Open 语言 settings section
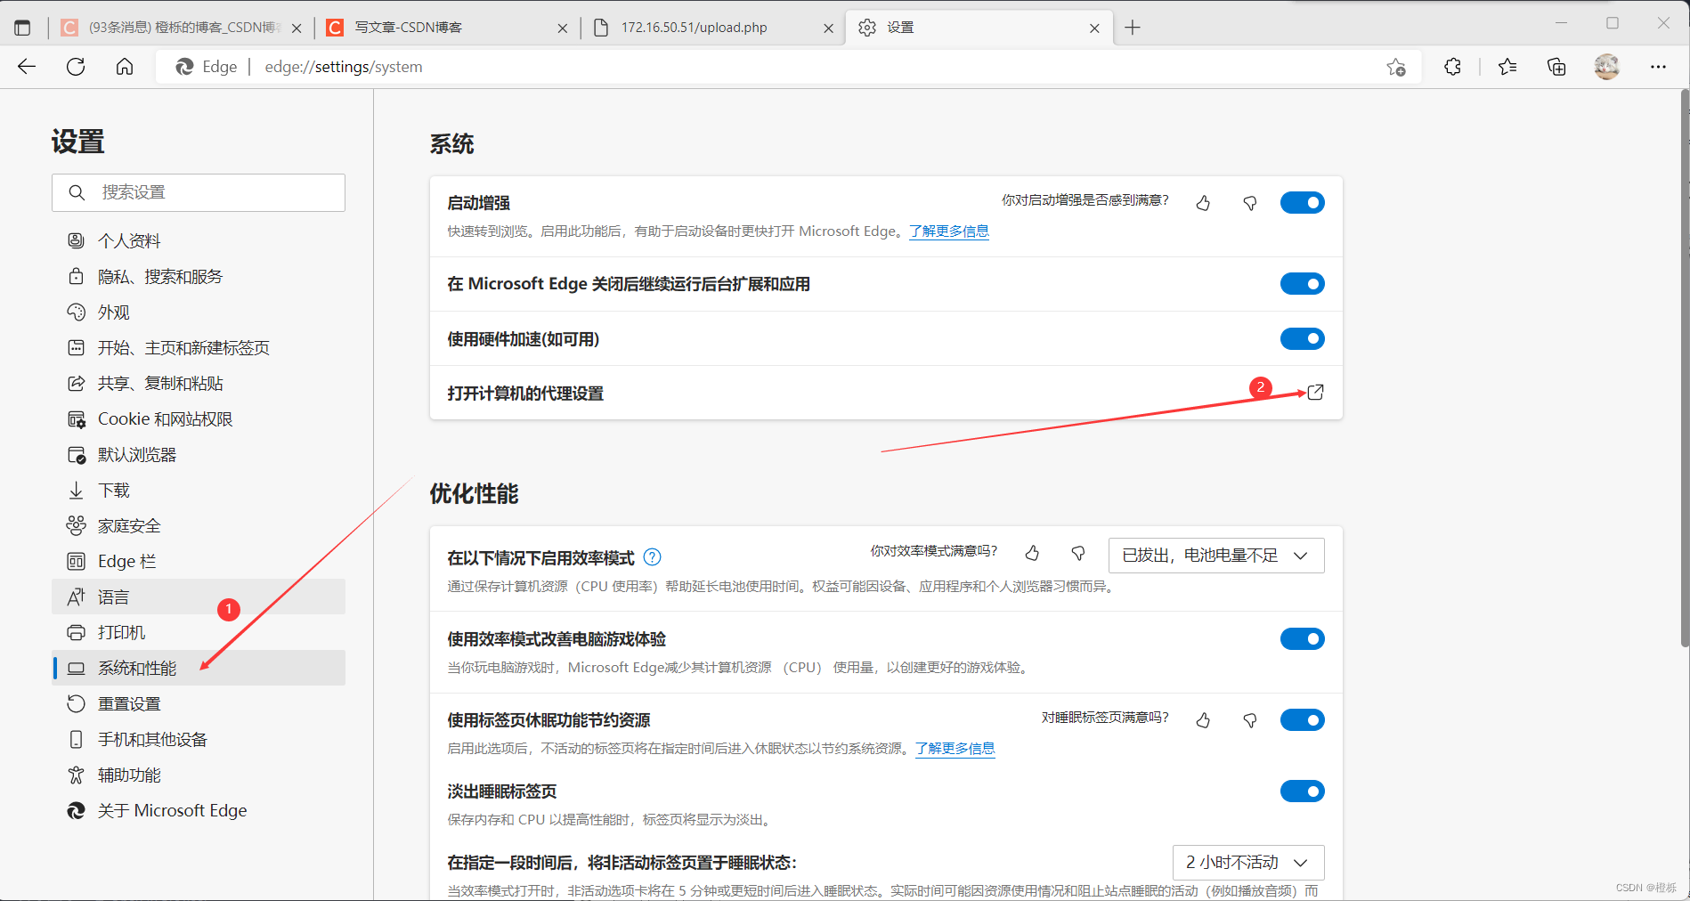This screenshot has width=1690, height=901. [199, 597]
